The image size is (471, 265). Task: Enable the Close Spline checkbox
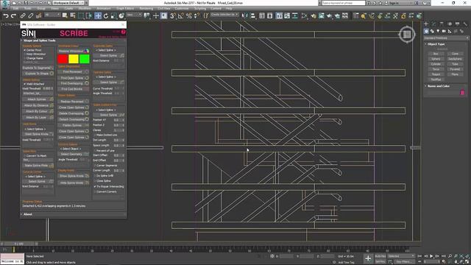[95, 181]
